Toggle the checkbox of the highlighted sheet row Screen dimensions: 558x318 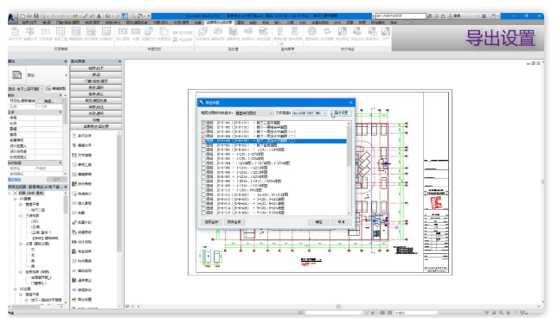(203, 141)
